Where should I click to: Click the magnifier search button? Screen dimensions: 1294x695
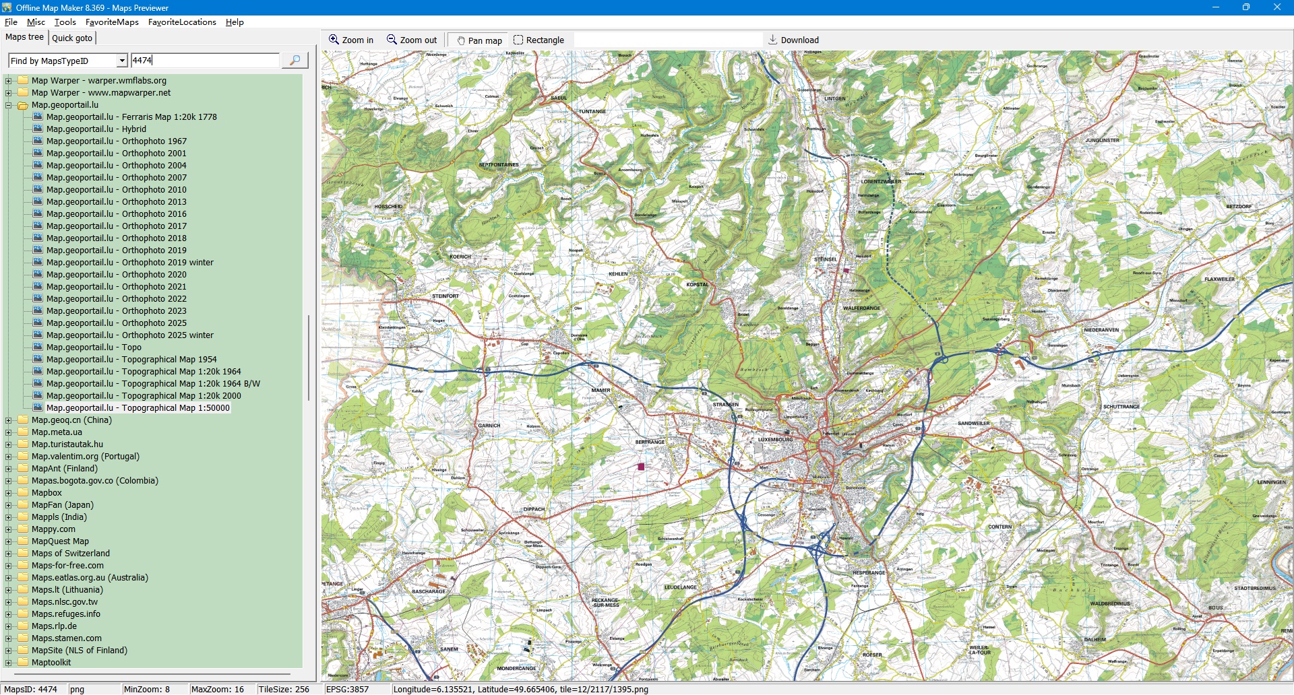[295, 61]
